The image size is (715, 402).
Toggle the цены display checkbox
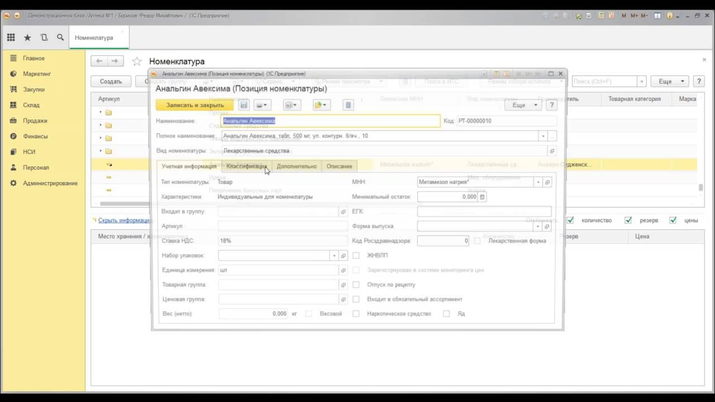tap(673, 220)
